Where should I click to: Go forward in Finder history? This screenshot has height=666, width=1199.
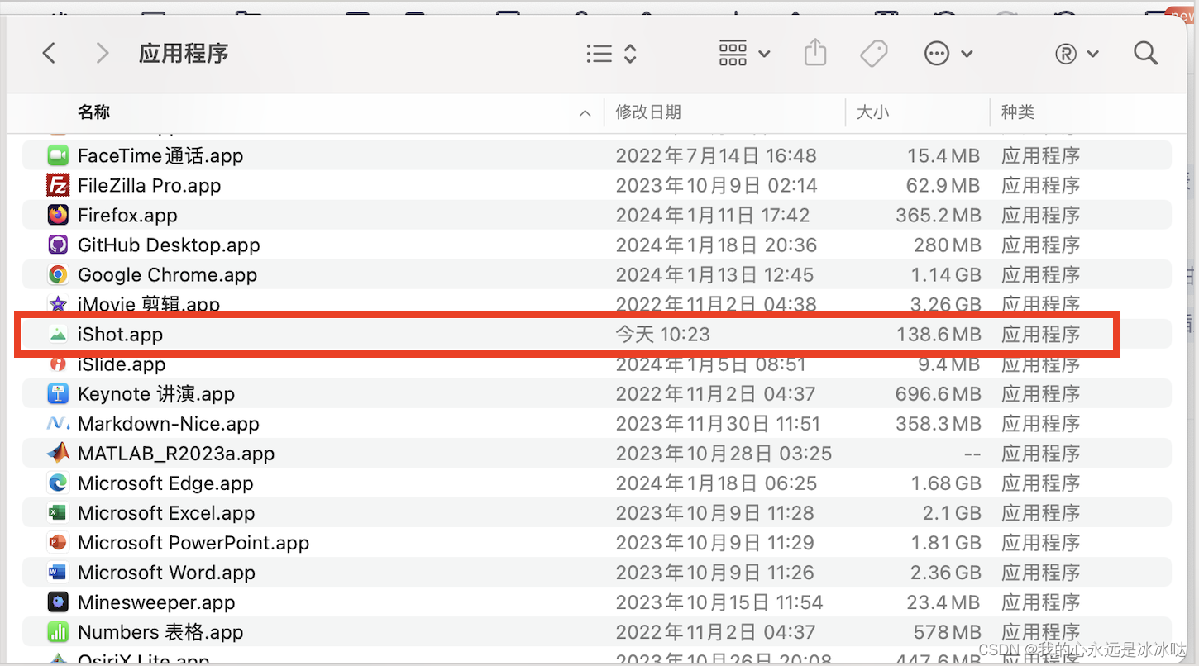pos(102,54)
